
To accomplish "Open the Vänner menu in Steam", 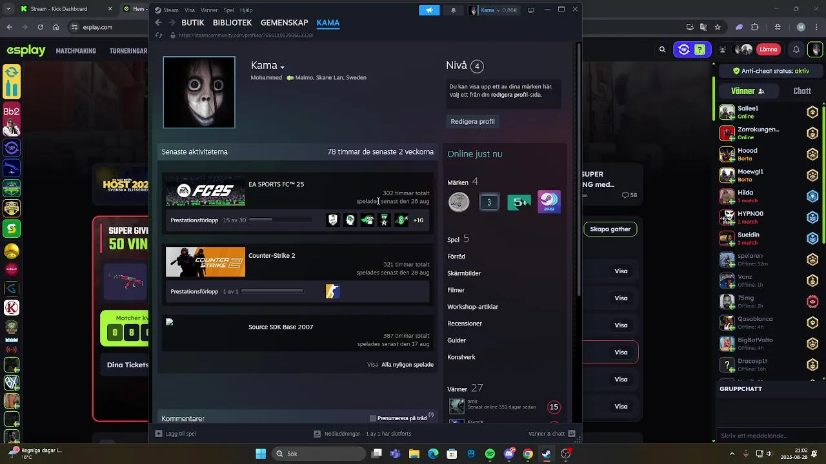I will click(x=209, y=10).
